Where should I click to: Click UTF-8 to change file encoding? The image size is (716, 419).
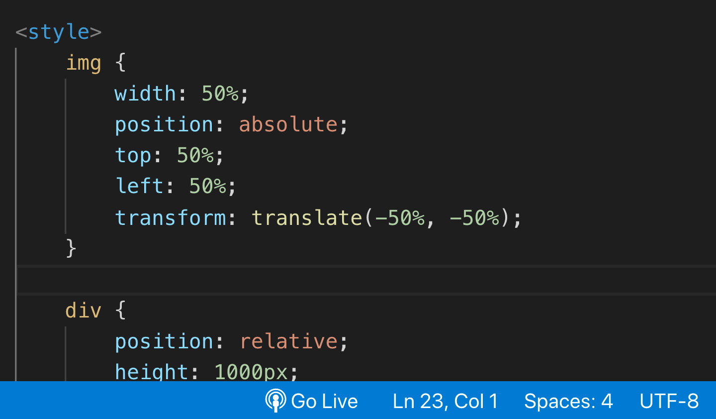[670, 401]
